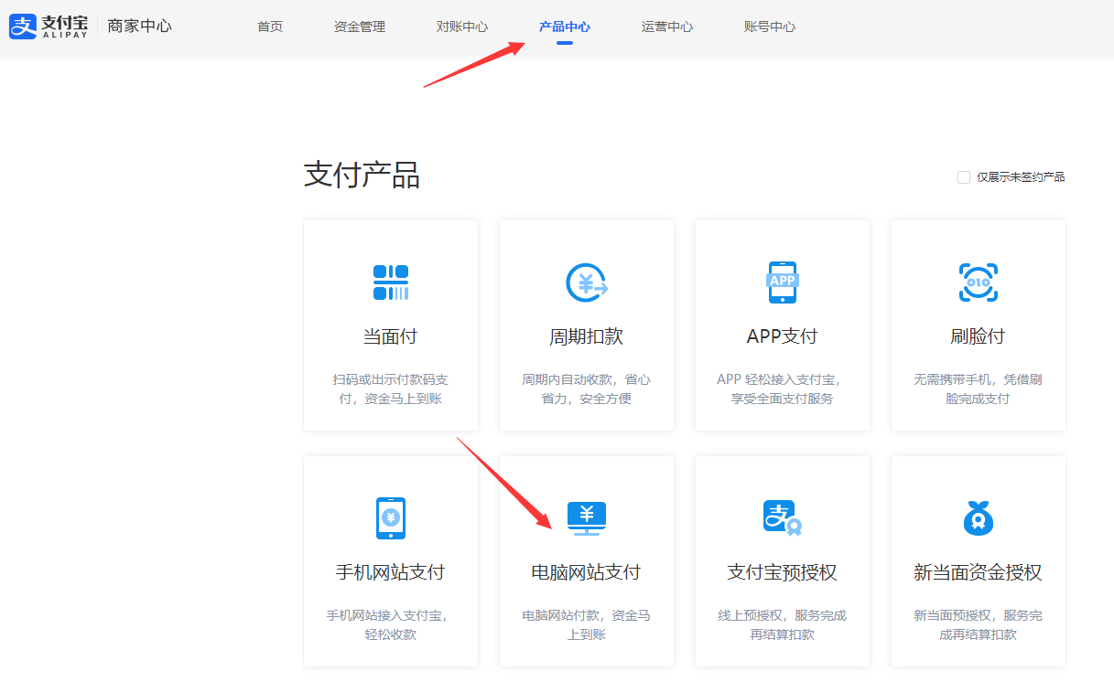Click description 电脑网站付款，资金马上到账
The image size is (1114, 682).
(587, 624)
